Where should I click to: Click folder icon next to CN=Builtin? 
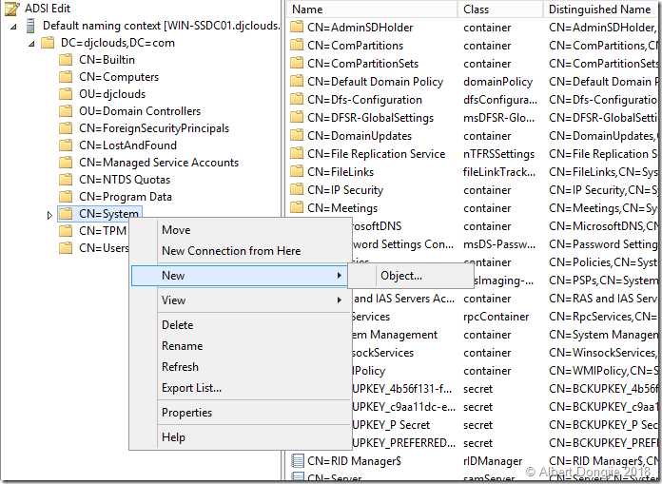point(66,60)
